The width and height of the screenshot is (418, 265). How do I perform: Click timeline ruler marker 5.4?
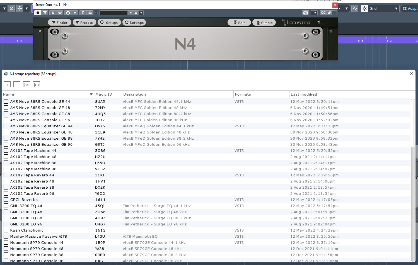point(389,41)
